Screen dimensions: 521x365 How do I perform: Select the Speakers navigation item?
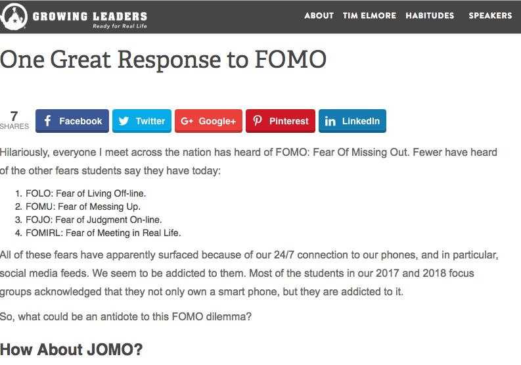[x=490, y=16]
